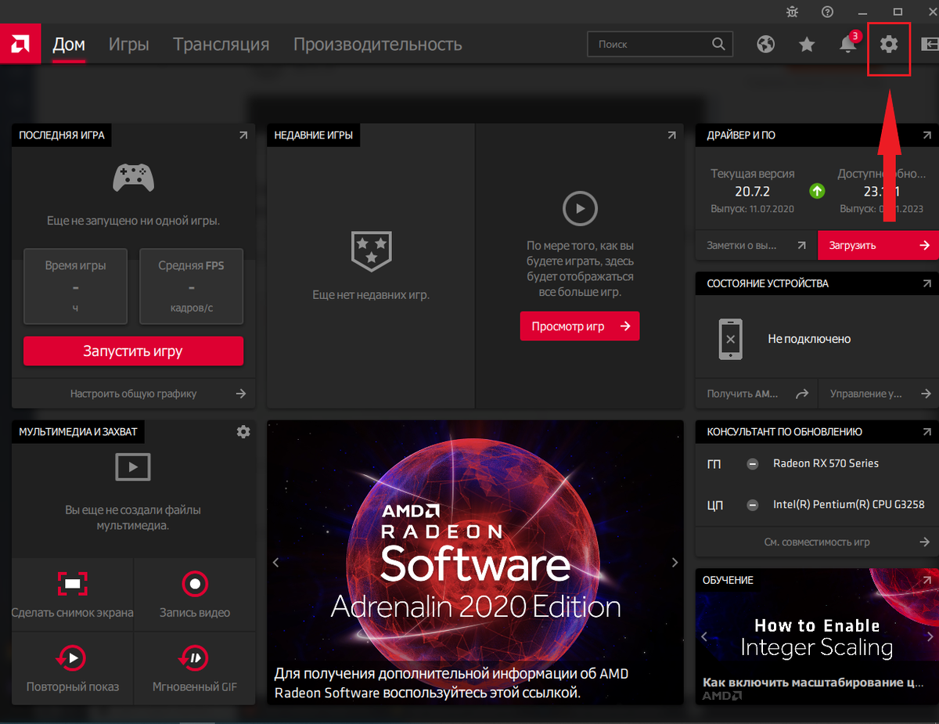Show previous banner slide arrow
Screen dimensions: 939x724
[275, 562]
